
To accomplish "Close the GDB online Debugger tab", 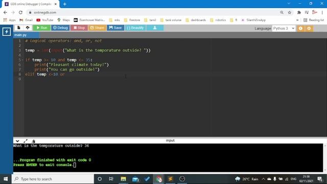I will click(x=56, y=4).
